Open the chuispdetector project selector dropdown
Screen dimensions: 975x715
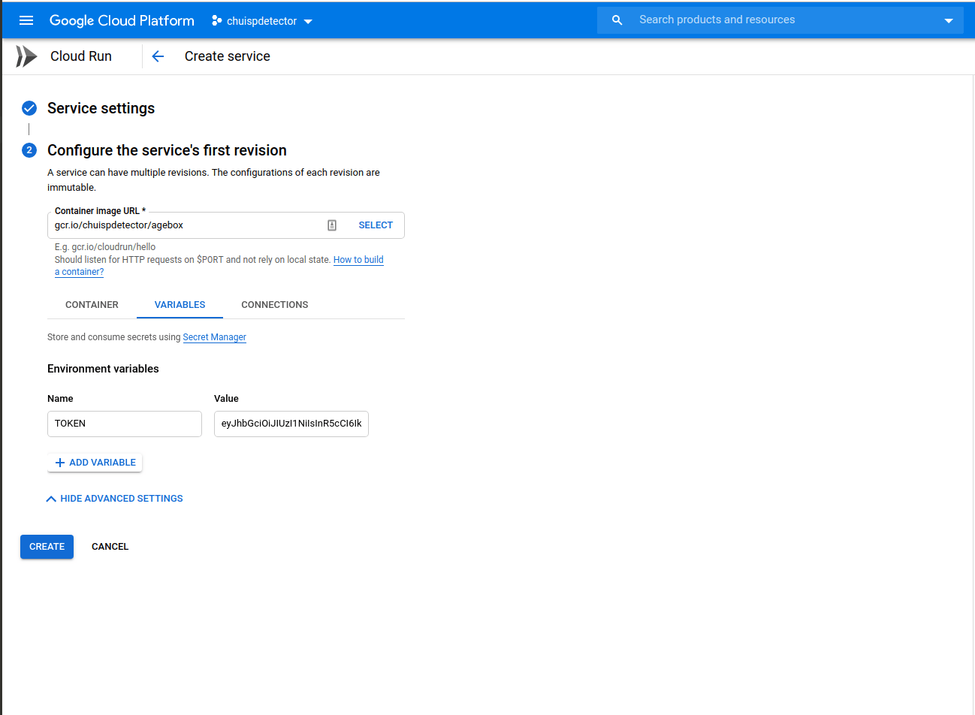[x=262, y=21]
